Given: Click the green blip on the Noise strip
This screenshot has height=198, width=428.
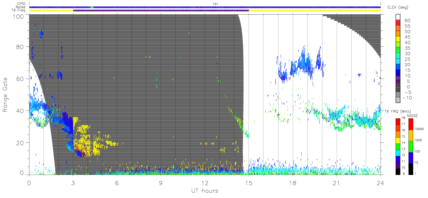Looking at the screenshot, I should (92, 7).
